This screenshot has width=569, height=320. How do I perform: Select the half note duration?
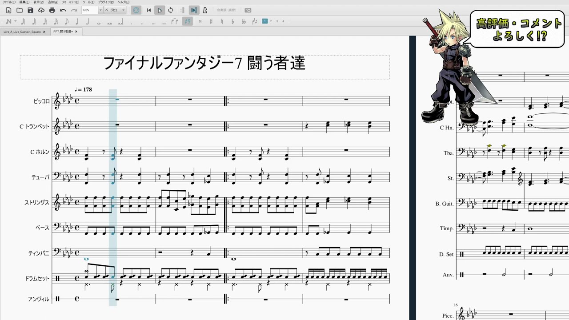pos(88,21)
